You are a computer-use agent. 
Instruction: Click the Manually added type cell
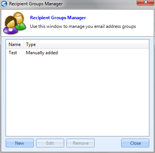42,53
